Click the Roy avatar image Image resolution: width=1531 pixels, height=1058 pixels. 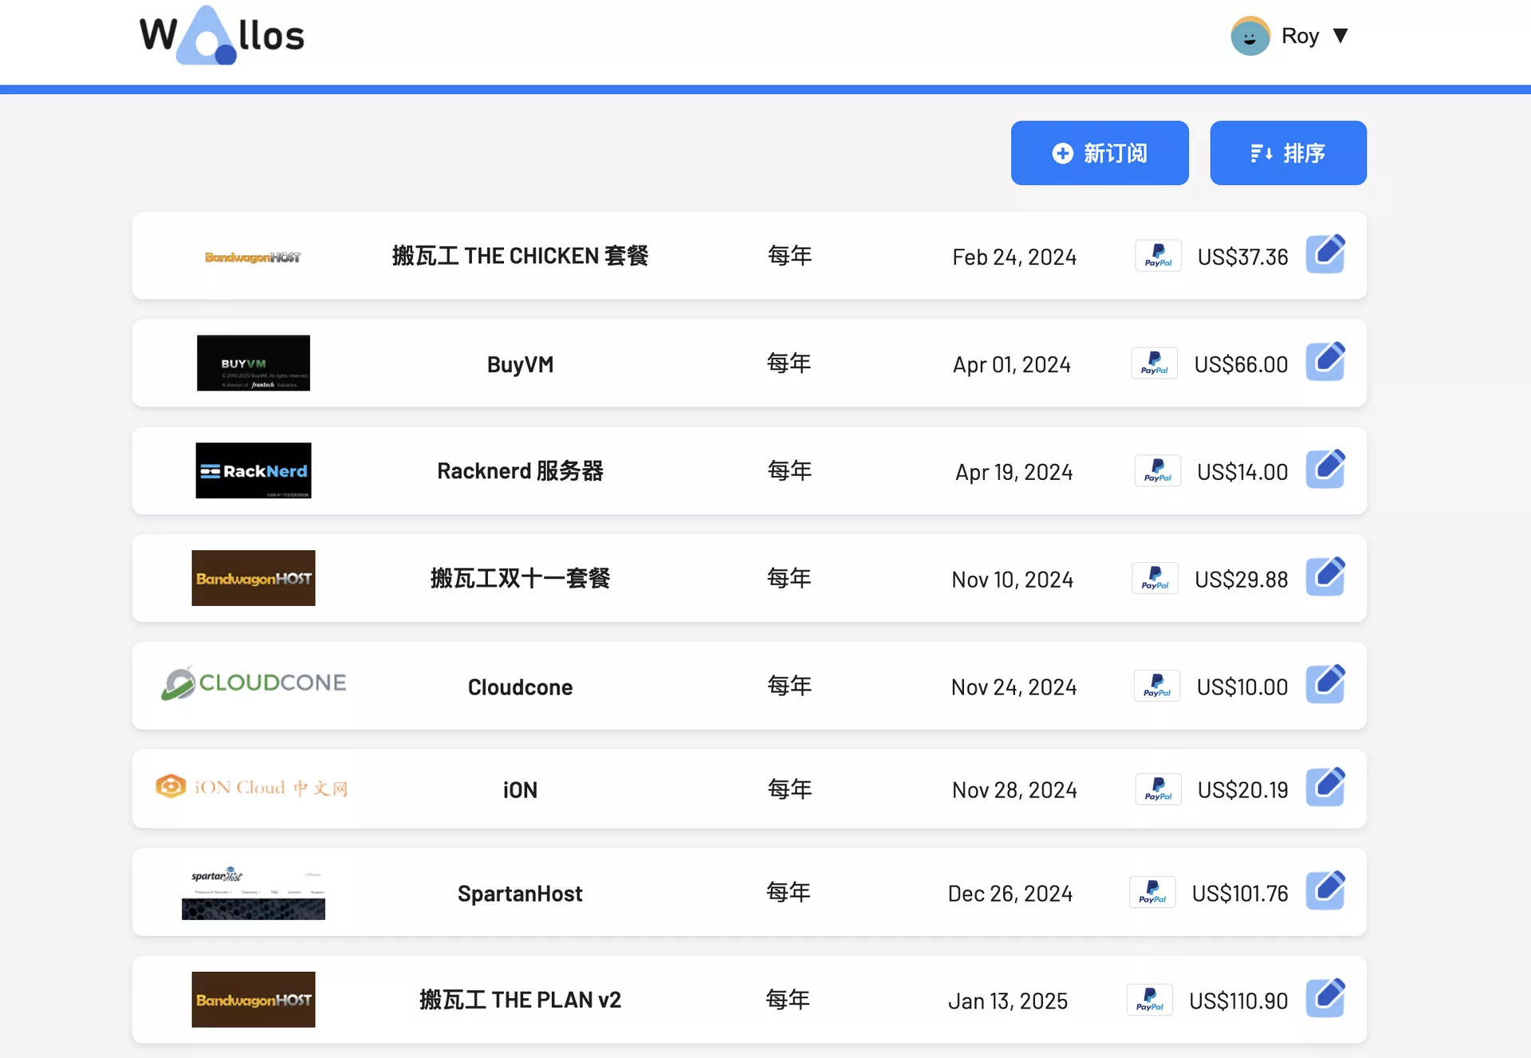pyautogui.click(x=1250, y=36)
